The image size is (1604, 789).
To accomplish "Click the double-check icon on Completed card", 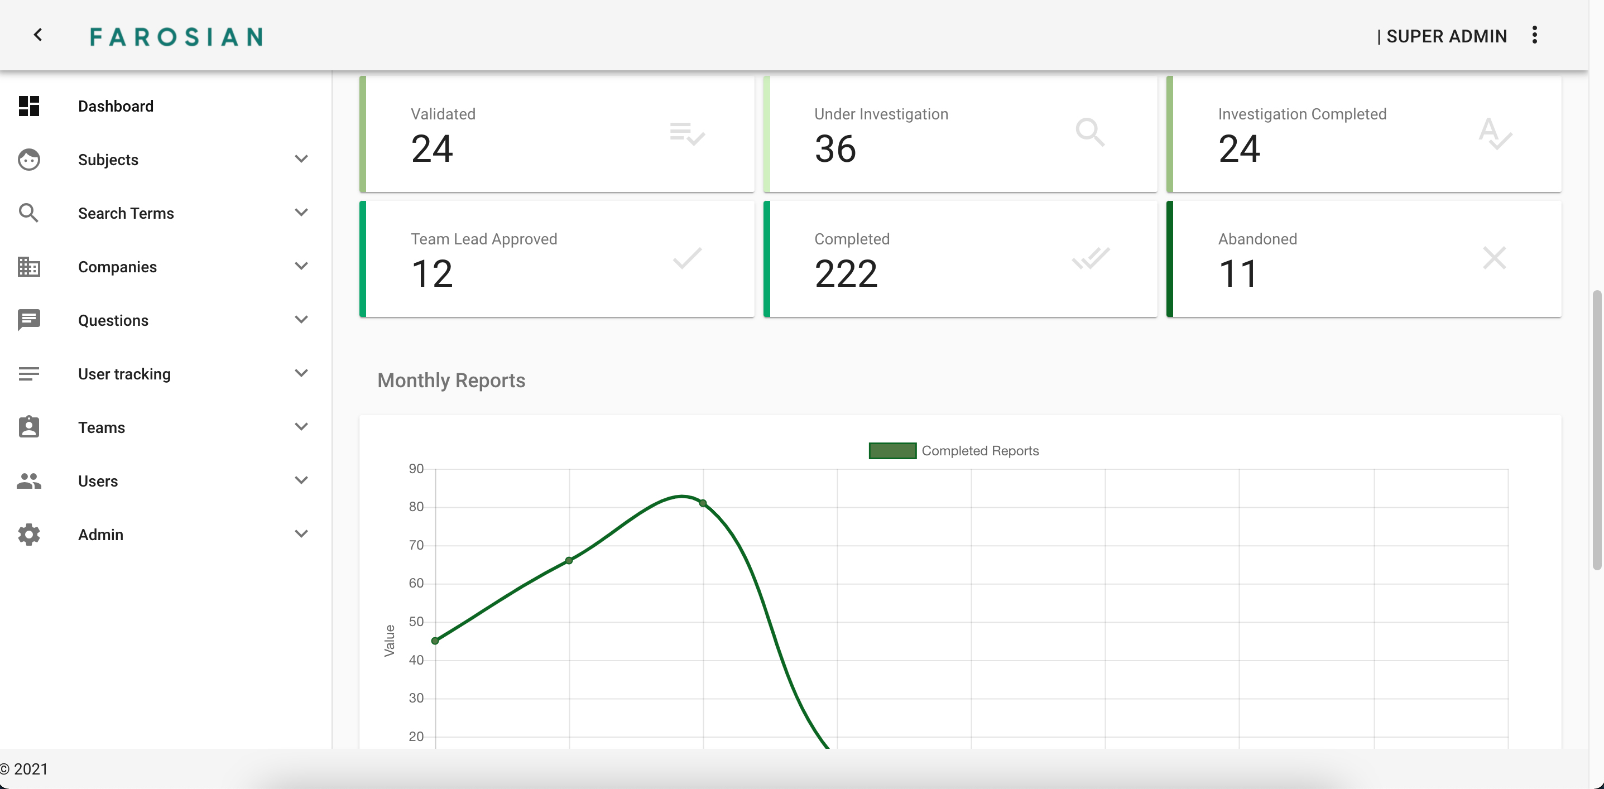I will tap(1091, 258).
